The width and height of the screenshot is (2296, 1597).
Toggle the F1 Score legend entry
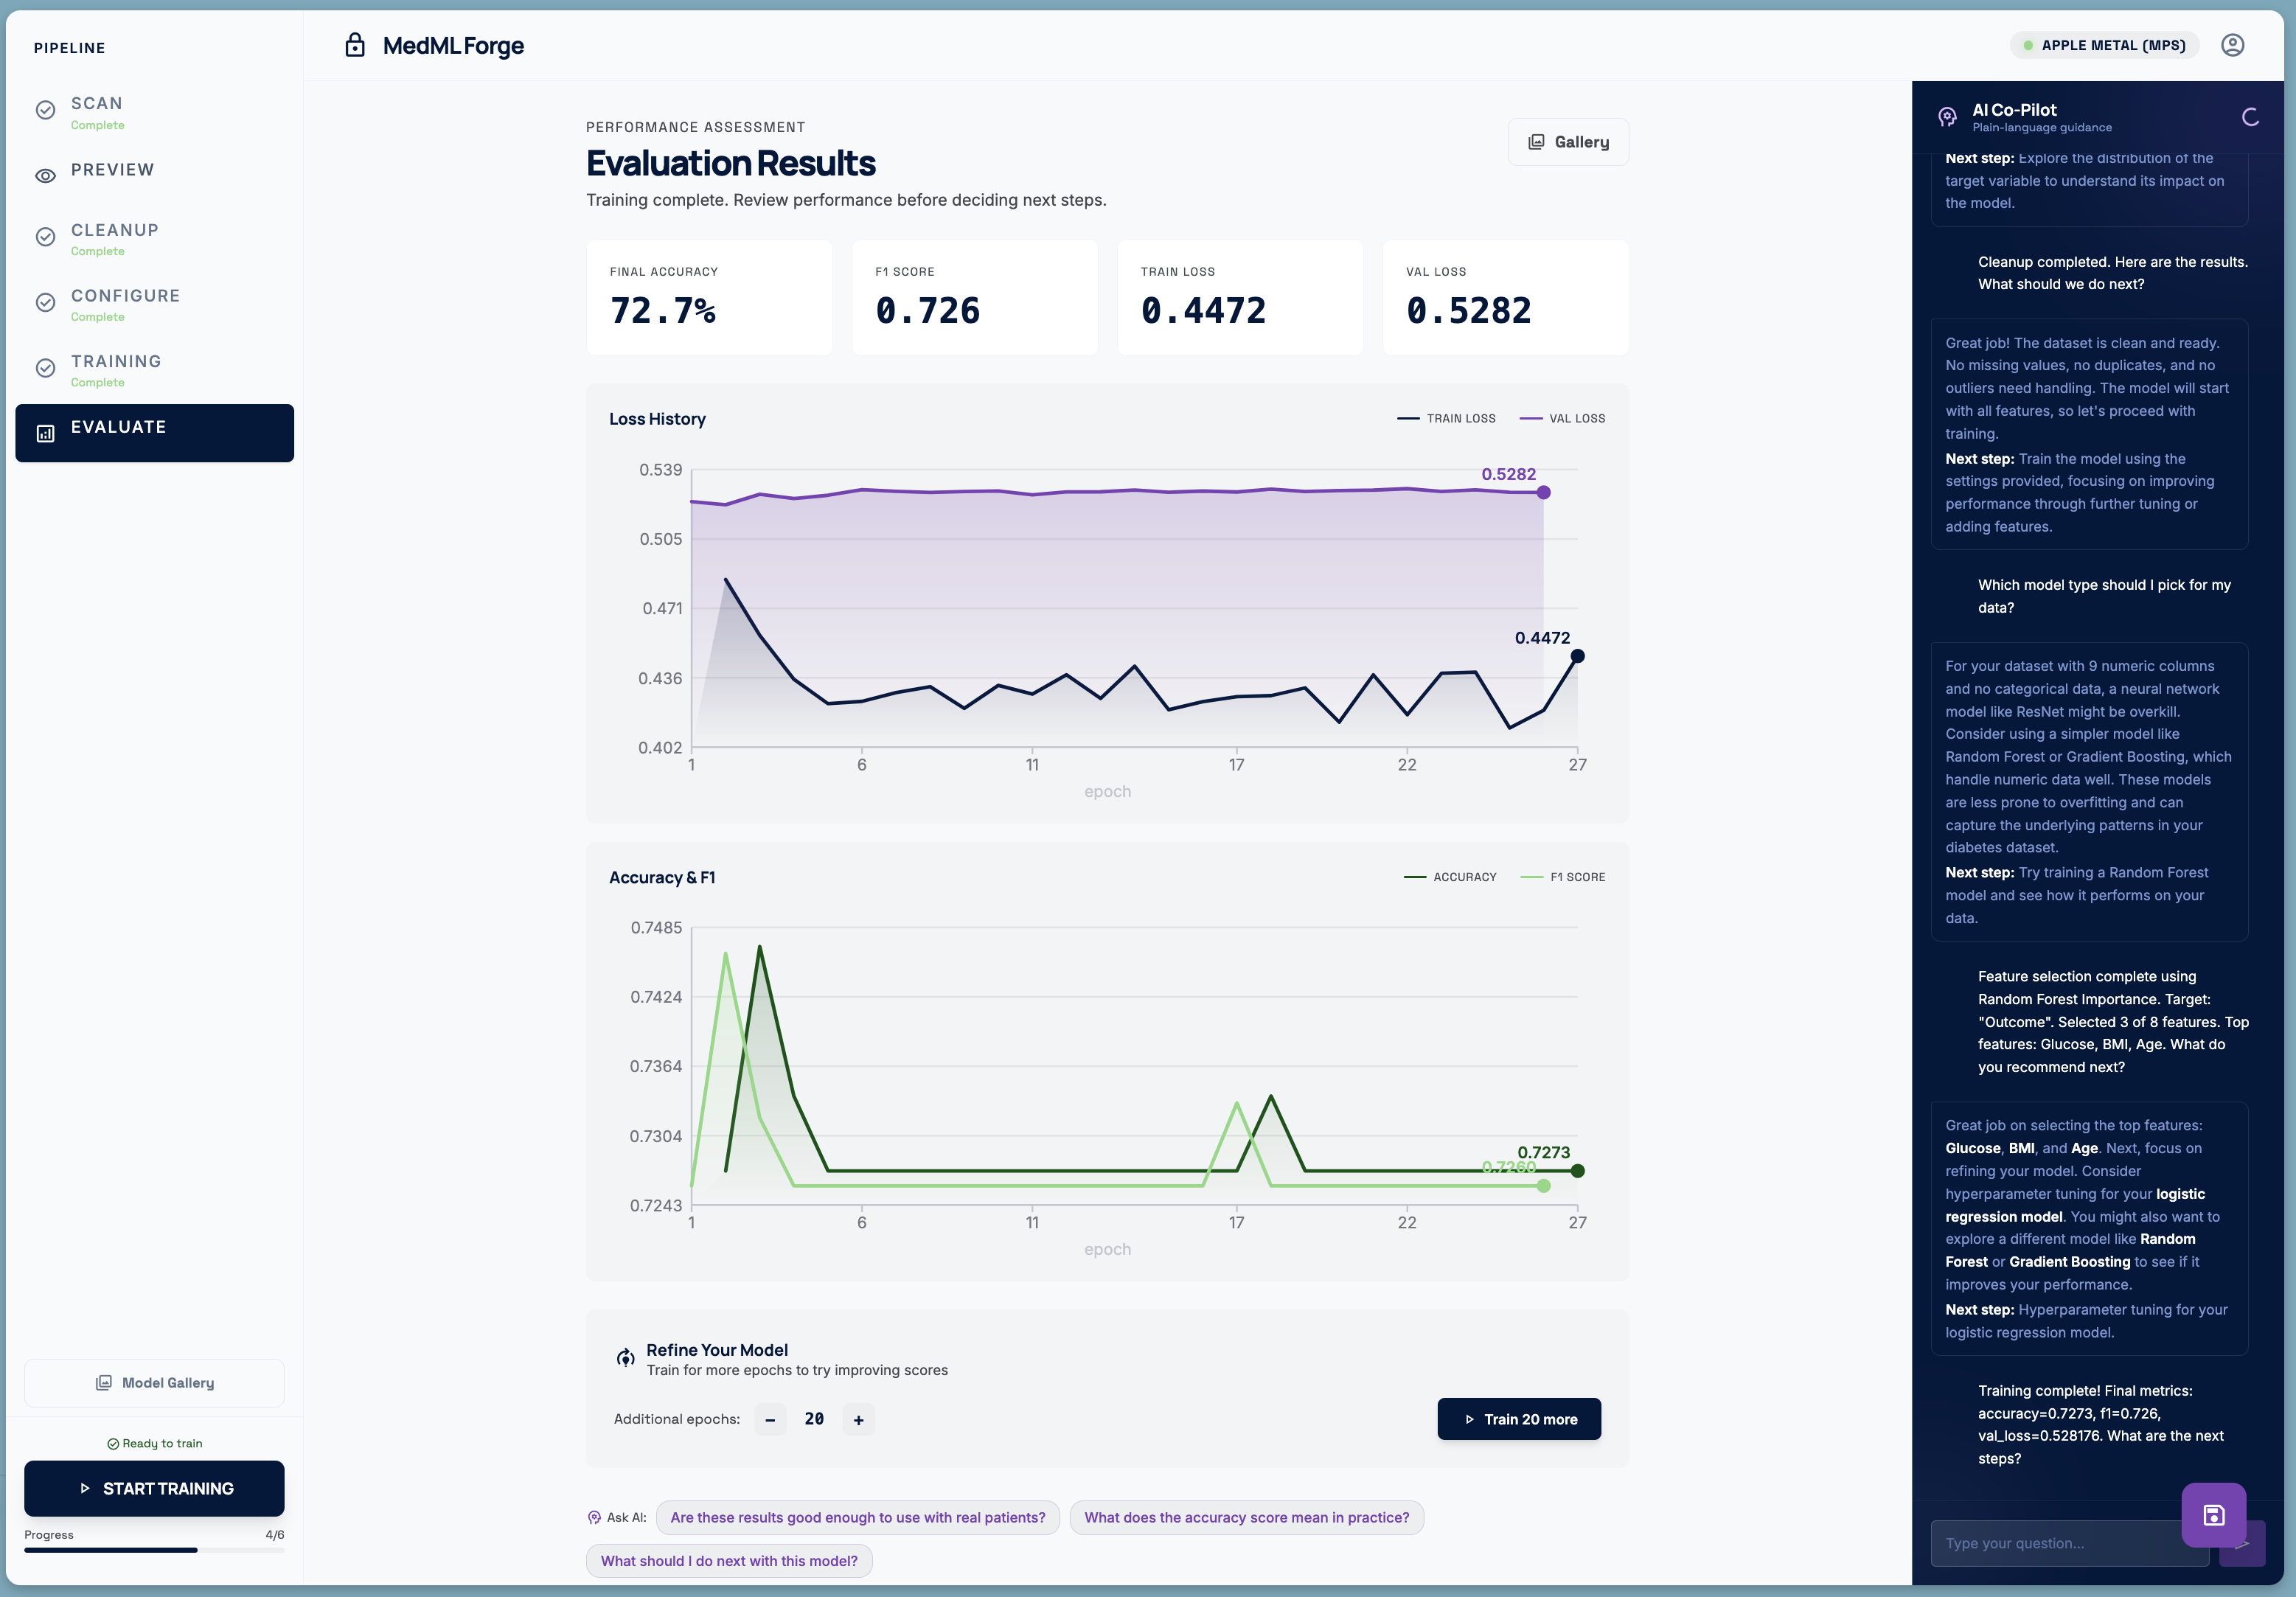tap(1562, 877)
